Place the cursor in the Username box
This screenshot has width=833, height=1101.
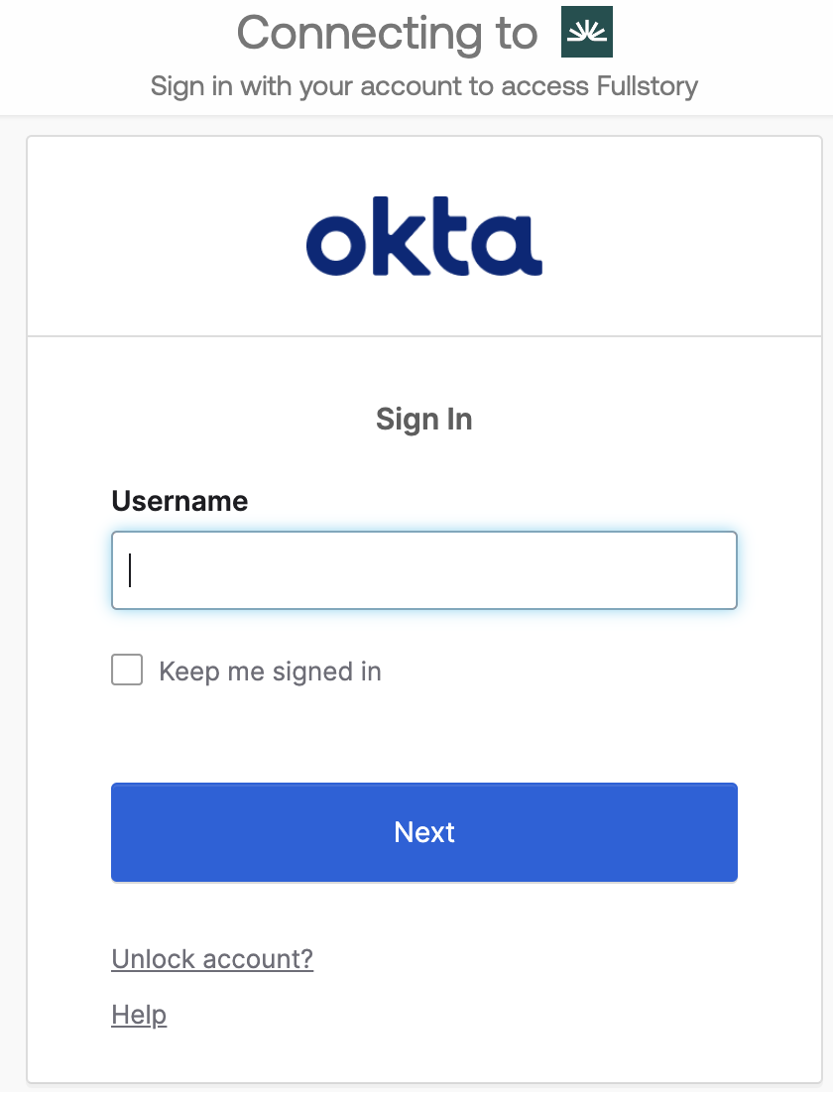424,570
